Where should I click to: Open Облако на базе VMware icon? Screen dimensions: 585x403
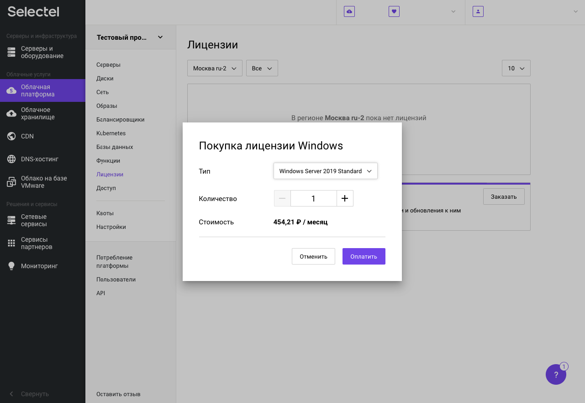[x=11, y=182]
